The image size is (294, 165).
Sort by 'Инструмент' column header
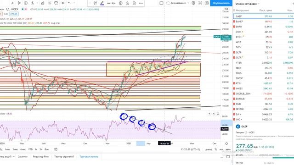[x=243, y=10]
